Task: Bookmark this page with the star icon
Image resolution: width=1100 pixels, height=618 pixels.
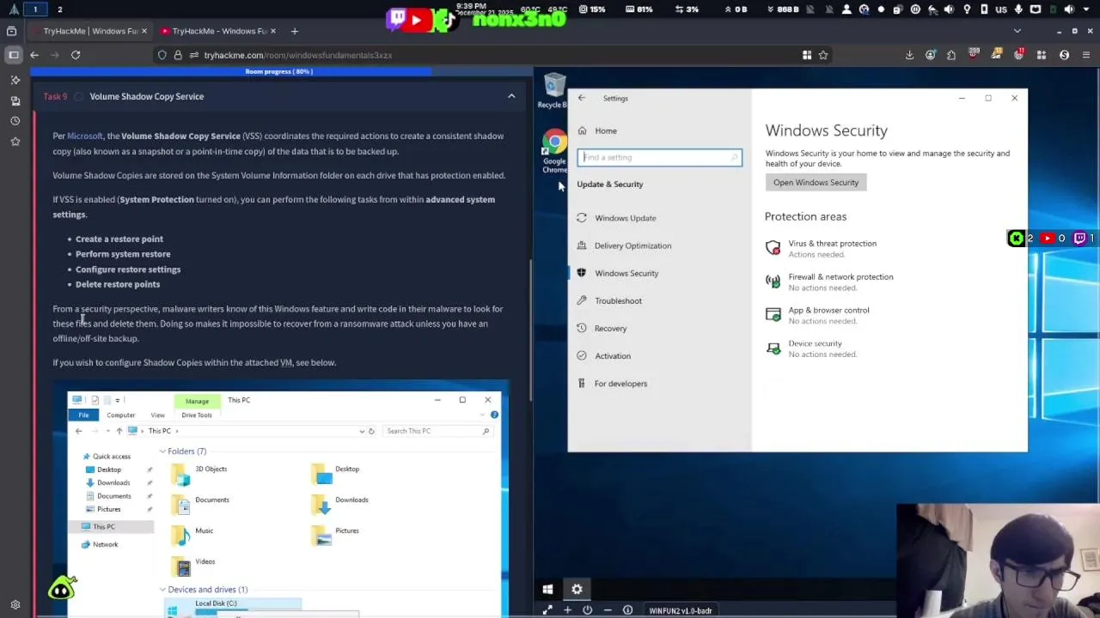Action: [x=823, y=55]
